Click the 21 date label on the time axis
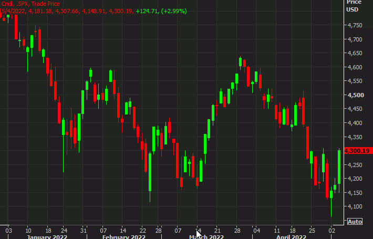 point(217,231)
